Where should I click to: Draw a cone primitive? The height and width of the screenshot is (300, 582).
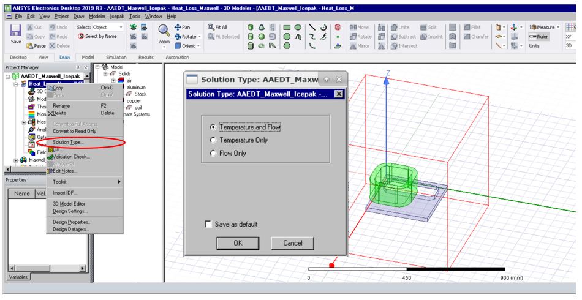[262, 27]
